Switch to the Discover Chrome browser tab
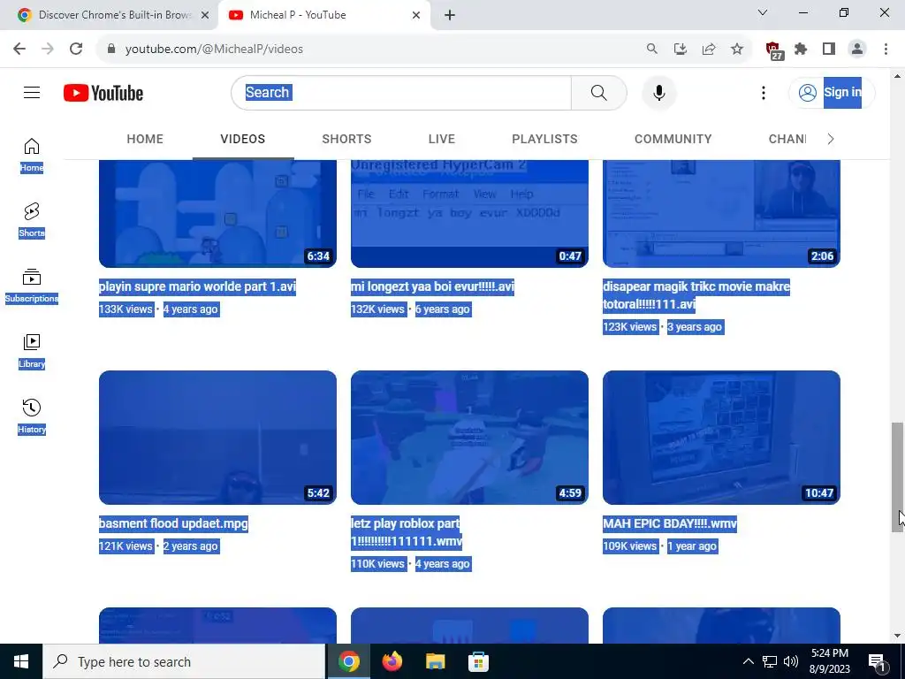This screenshot has width=905, height=679. pyautogui.click(x=109, y=15)
